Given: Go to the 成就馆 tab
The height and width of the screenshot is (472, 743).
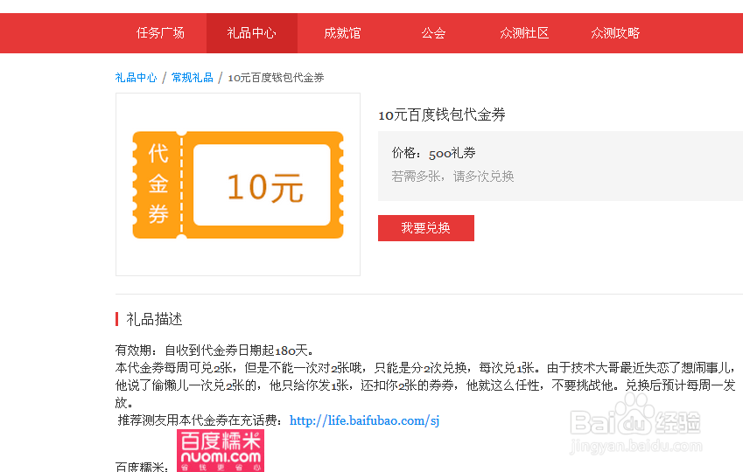Looking at the screenshot, I should (342, 33).
